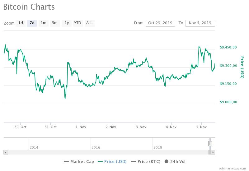Screen dimensions: 249x171
Task: Click the navigator scroll left arrow
Action: coord(6,152)
